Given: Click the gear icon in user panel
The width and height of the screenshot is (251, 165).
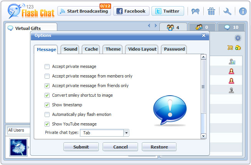Looking at the screenshot, I should click(238, 38).
